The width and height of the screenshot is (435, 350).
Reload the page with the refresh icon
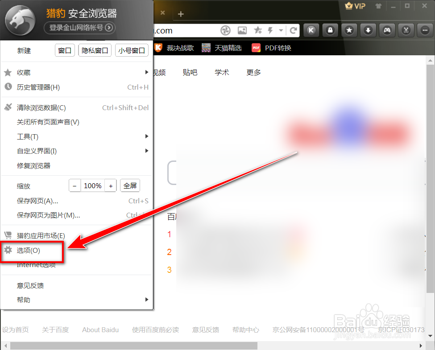[x=293, y=30]
